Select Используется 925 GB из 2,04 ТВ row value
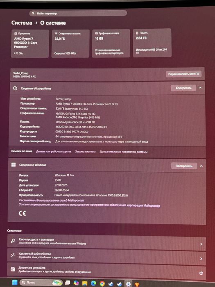 tap(75, 122)
